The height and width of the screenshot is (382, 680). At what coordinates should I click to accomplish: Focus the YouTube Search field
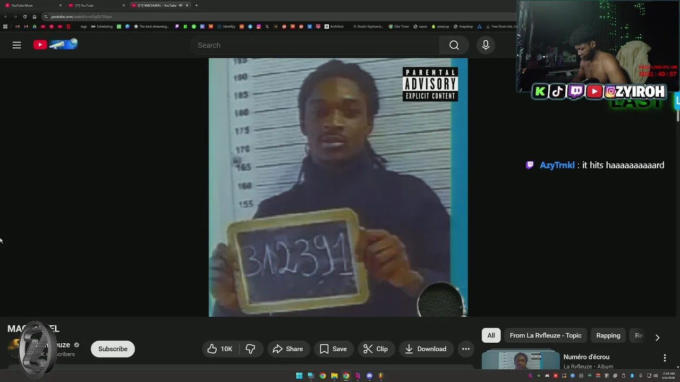point(315,45)
